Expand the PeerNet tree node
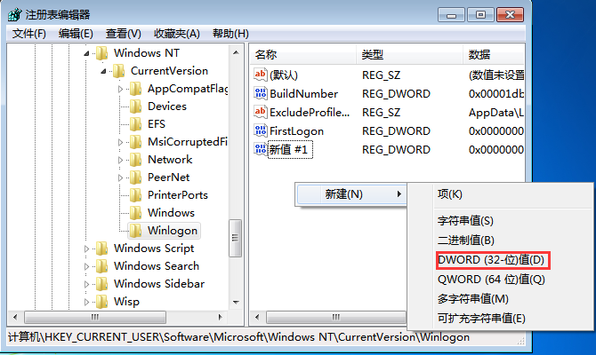The width and height of the screenshot is (596, 355). [x=120, y=177]
